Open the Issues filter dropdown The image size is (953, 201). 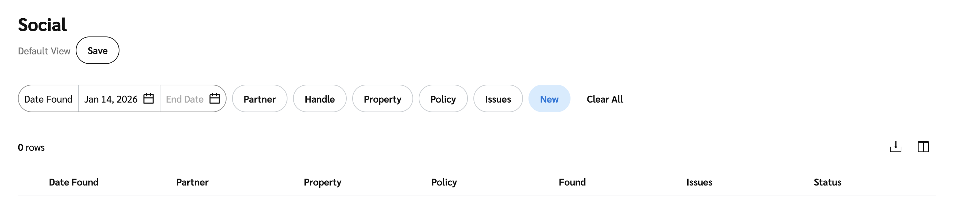pyautogui.click(x=498, y=99)
